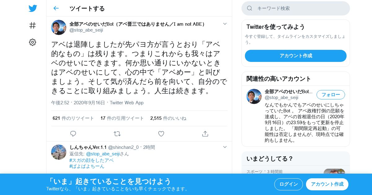The height and width of the screenshot is (195, 372).
Task: Open the 621 件のリツイート list
Action: [x=73, y=118]
